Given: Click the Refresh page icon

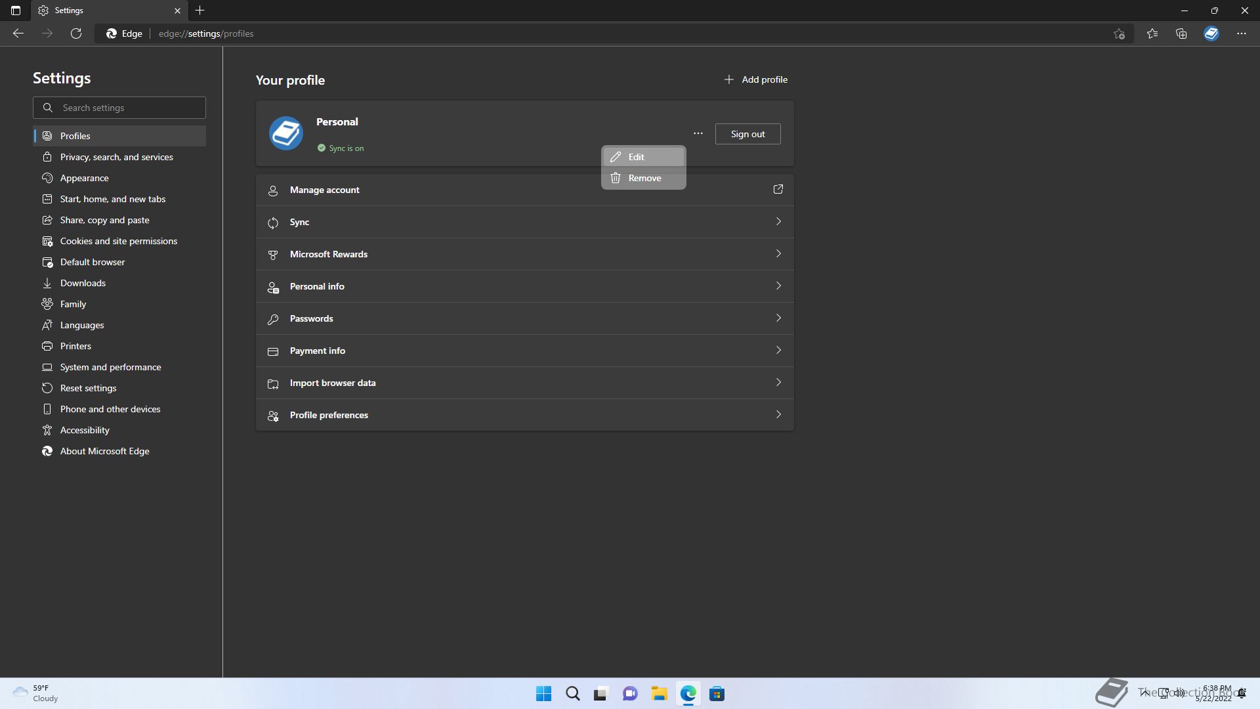Looking at the screenshot, I should tap(76, 33).
